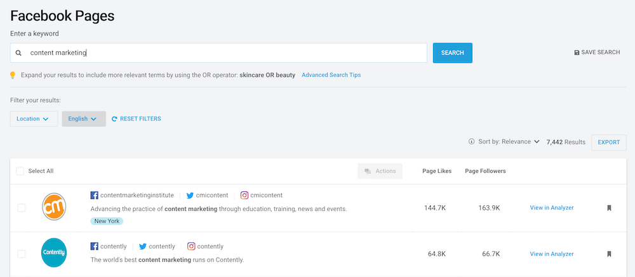Screen dimensions: 635x277
Task: Open the Advanced Search Tips link
Action: (x=331, y=75)
